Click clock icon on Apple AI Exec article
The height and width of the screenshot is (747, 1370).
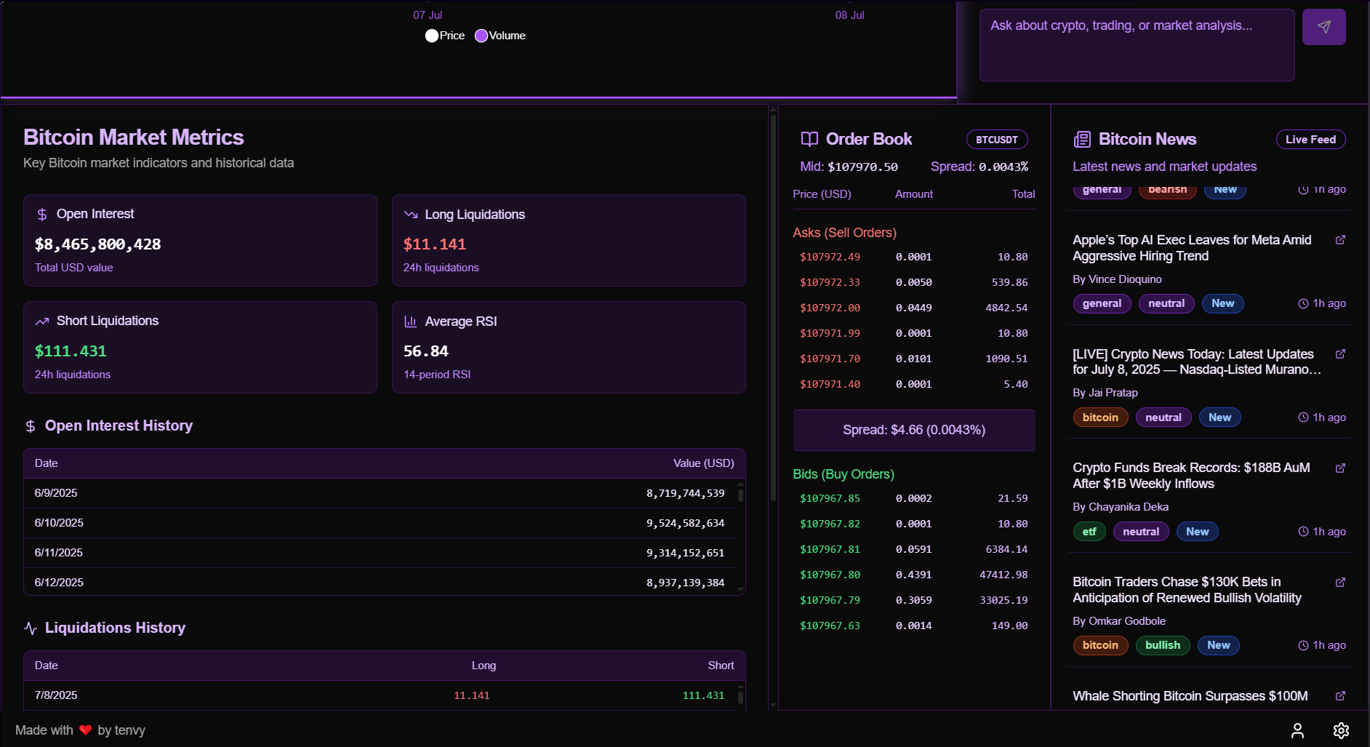click(x=1303, y=304)
